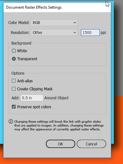The height and width of the screenshot is (164, 123).
Task: Click the info icon beside the warning text
Action: pyautogui.click(x=11, y=121)
